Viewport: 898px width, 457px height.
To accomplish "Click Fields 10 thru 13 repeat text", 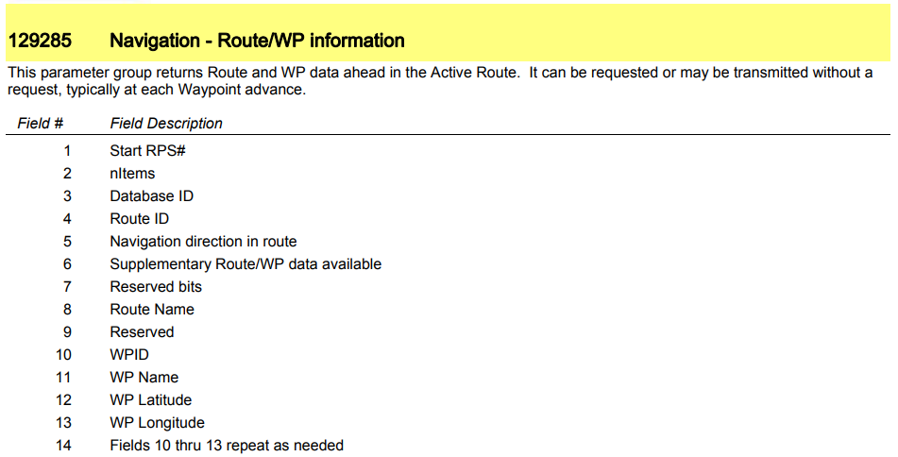I will (227, 446).
